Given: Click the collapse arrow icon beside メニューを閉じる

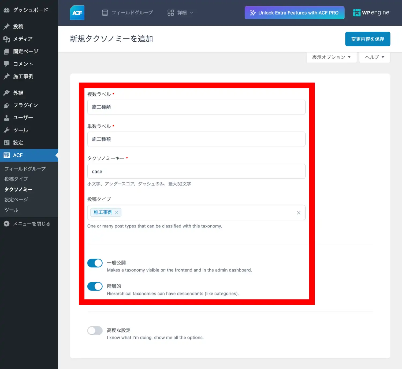Looking at the screenshot, I should tap(7, 224).
